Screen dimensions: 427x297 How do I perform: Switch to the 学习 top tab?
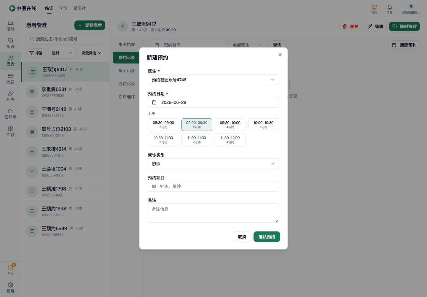pos(63,8)
